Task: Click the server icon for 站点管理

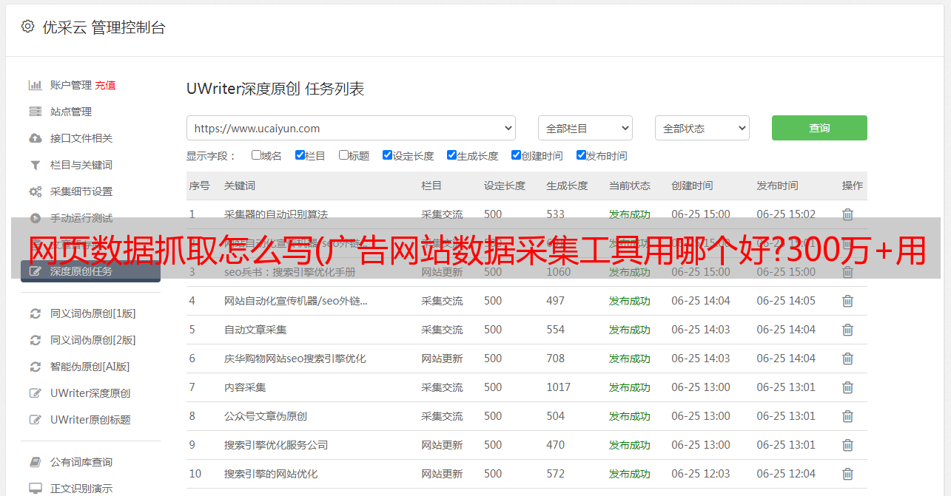Action: (x=35, y=112)
